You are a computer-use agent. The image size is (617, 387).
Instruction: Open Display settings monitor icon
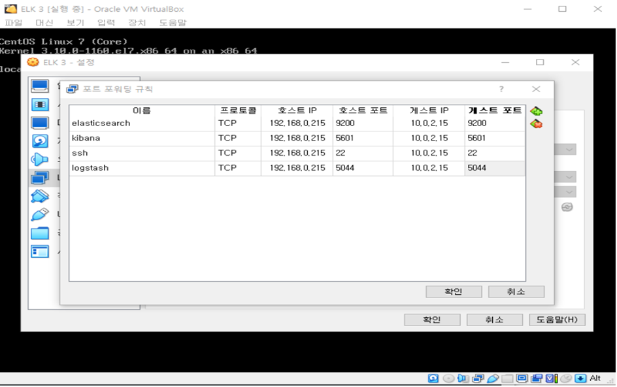[x=40, y=124]
